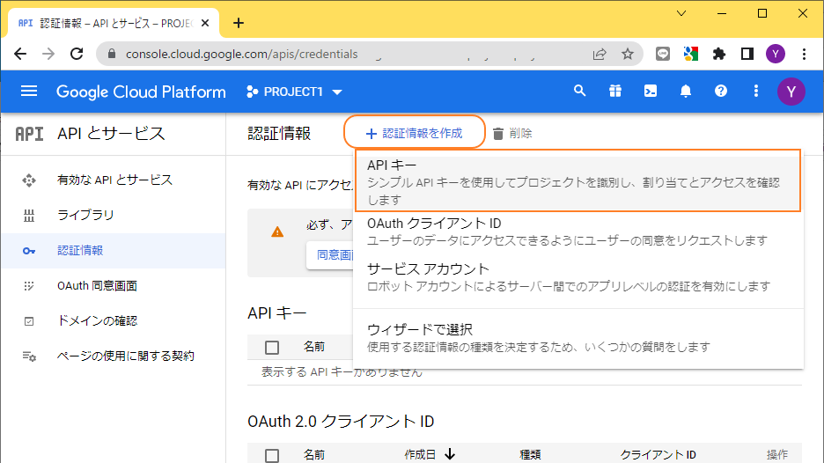Click the domain verification checkbox icon
Viewport: 824px width, 463px height.
pos(29,321)
